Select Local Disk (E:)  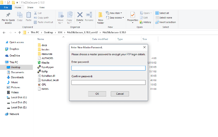(x=17, y=107)
